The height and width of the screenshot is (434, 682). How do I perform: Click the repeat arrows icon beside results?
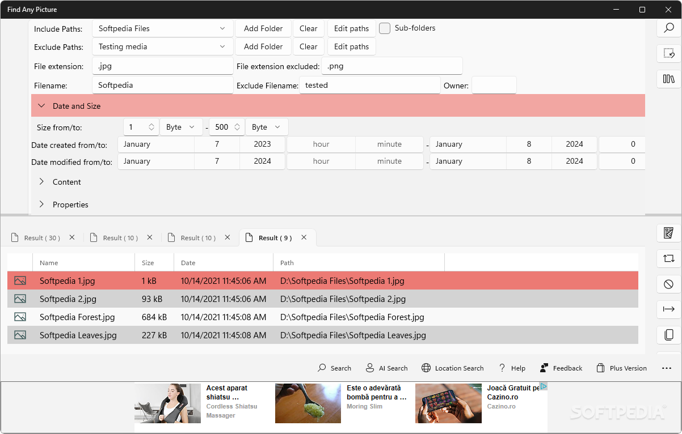[669, 258]
